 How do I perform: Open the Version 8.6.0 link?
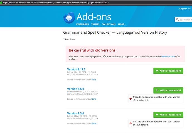coord(75,89)
